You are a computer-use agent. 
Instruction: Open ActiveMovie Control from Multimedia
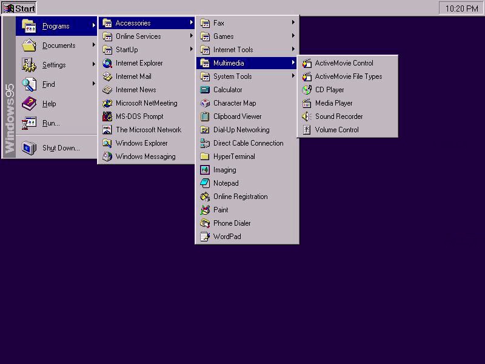(x=344, y=63)
